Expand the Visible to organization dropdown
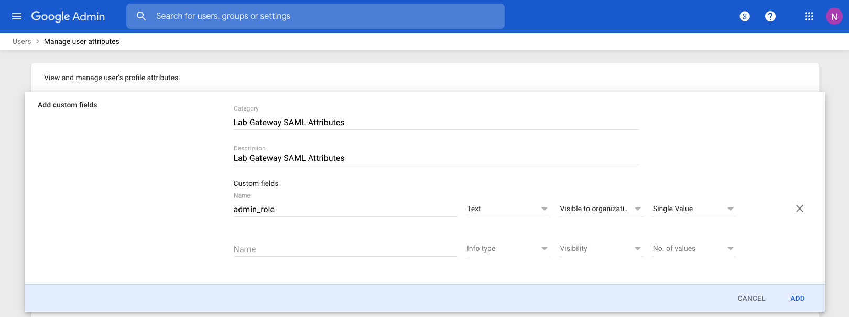The height and width of the screenshot is (317, 849). [601, 209]
